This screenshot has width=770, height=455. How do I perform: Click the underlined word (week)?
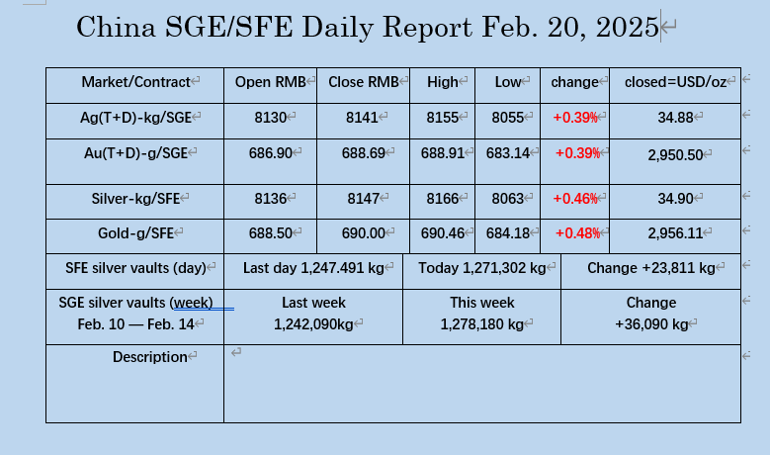coord(194,303)
